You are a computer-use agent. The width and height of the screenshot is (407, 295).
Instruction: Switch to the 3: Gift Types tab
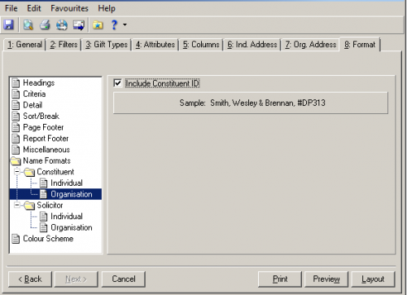[107, 45]
